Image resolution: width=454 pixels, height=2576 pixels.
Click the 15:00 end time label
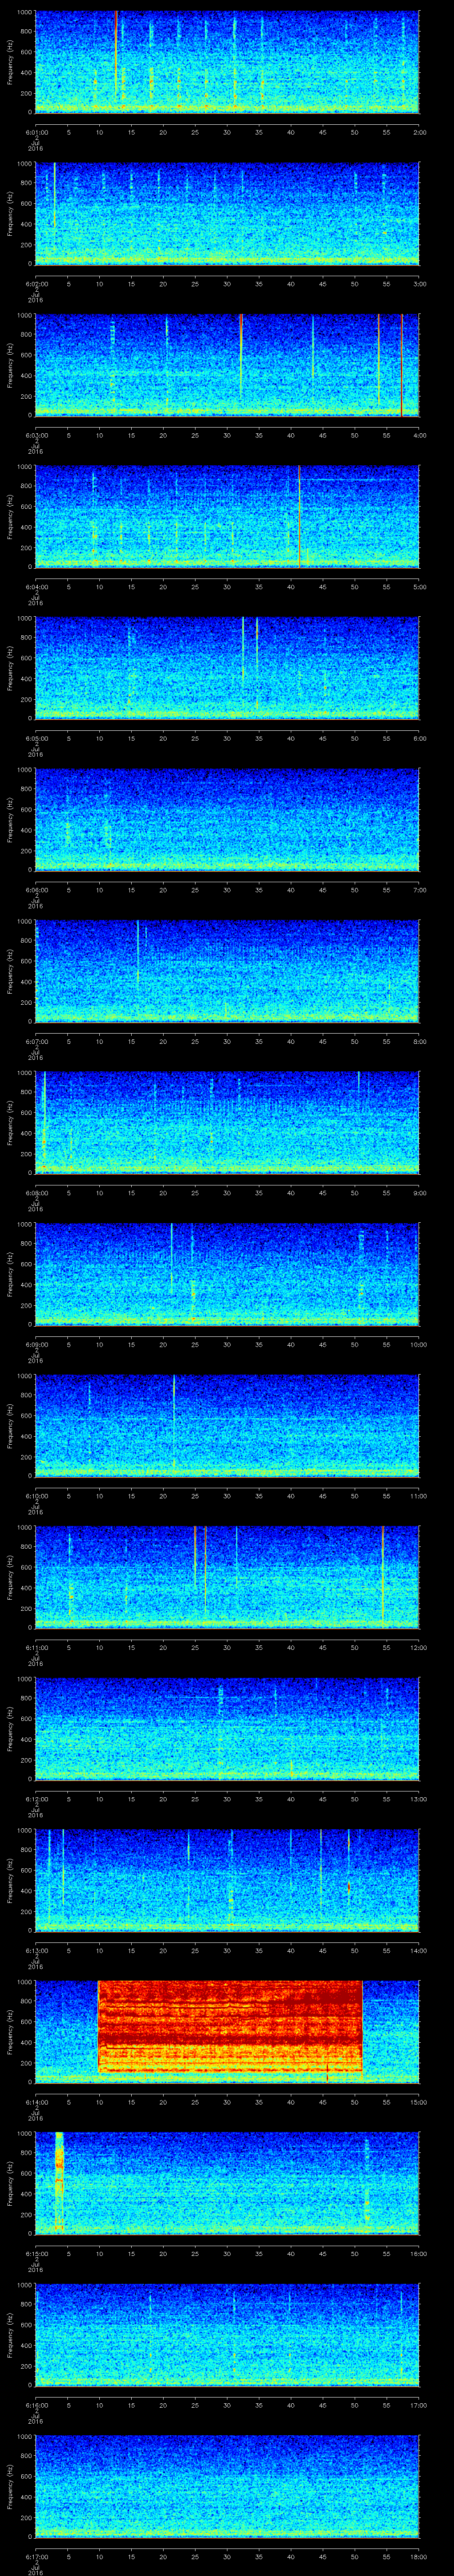click(x=418, y=2102)
